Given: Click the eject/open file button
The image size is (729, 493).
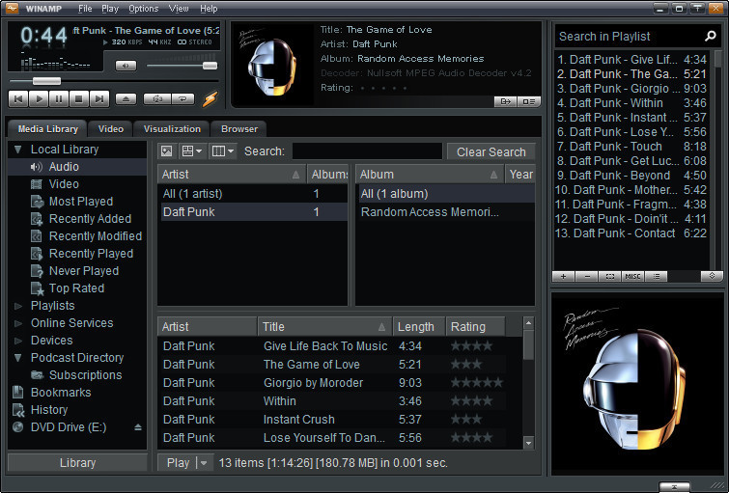Looking at the screenshot, I should [126, 98].
